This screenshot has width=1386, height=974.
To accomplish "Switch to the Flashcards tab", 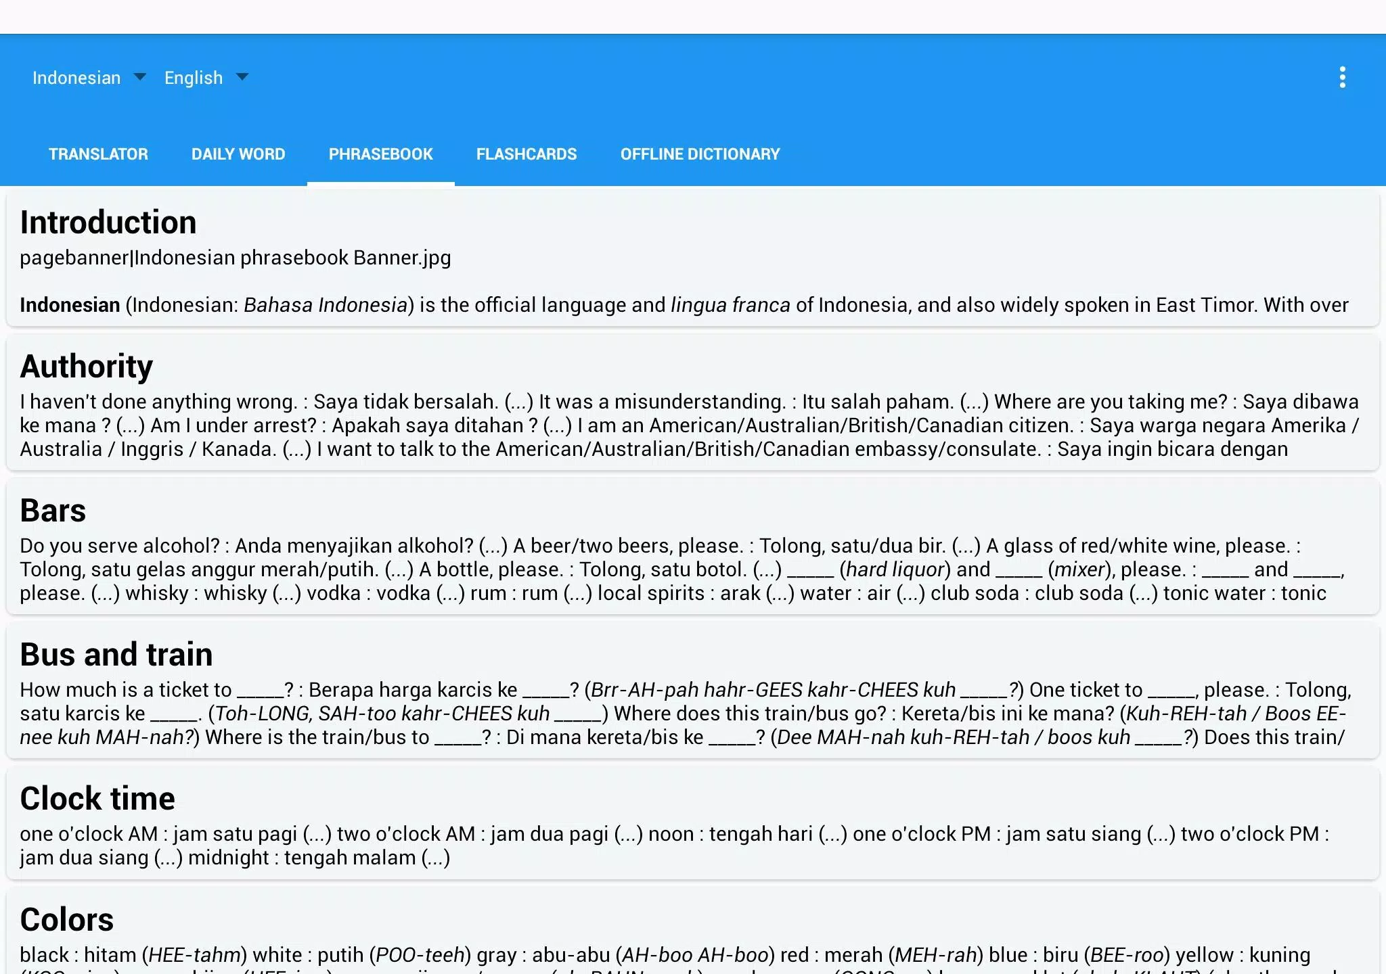I will [527, 154].
